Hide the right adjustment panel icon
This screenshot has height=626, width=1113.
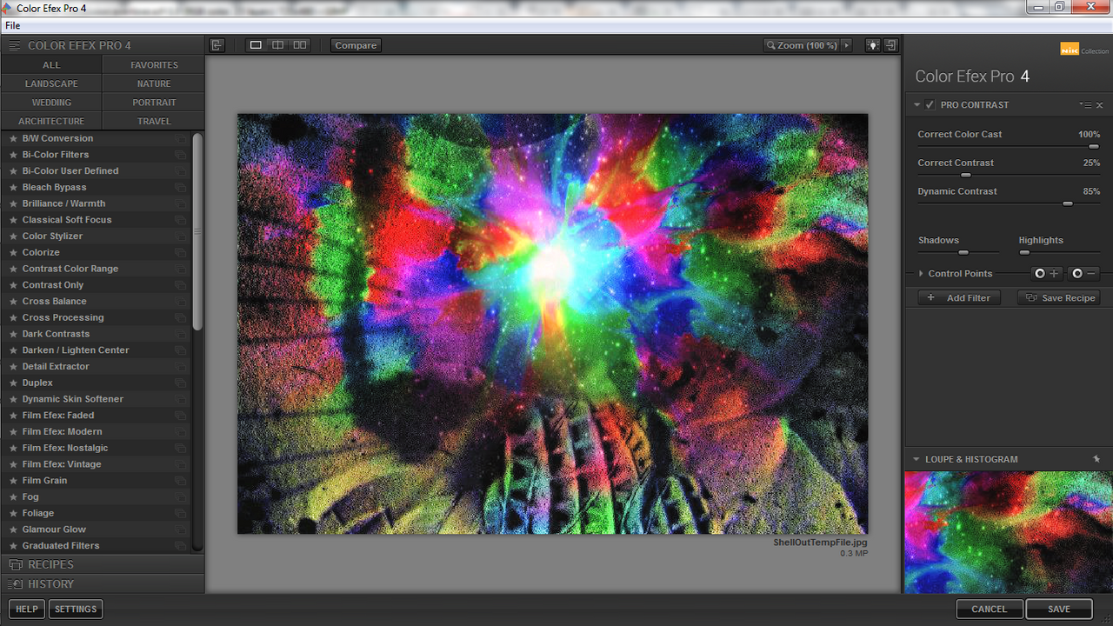coord(891,45)
